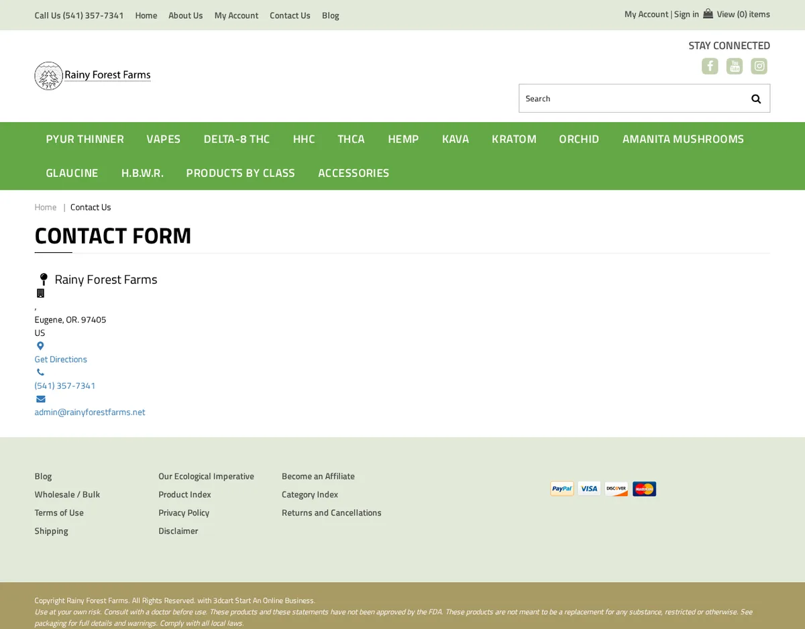Open the YouTube social icon
Screen dimensions: 805x629
[x=735, y=66]
